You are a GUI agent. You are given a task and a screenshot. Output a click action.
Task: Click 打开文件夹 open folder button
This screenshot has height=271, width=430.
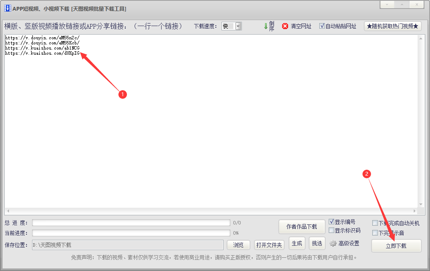(x=269, y=245)
